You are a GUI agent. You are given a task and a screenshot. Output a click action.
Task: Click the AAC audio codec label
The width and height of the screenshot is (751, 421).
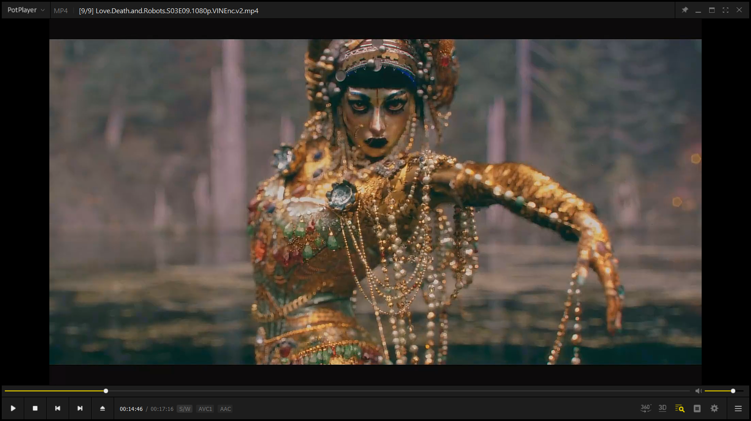click(226, 409)
